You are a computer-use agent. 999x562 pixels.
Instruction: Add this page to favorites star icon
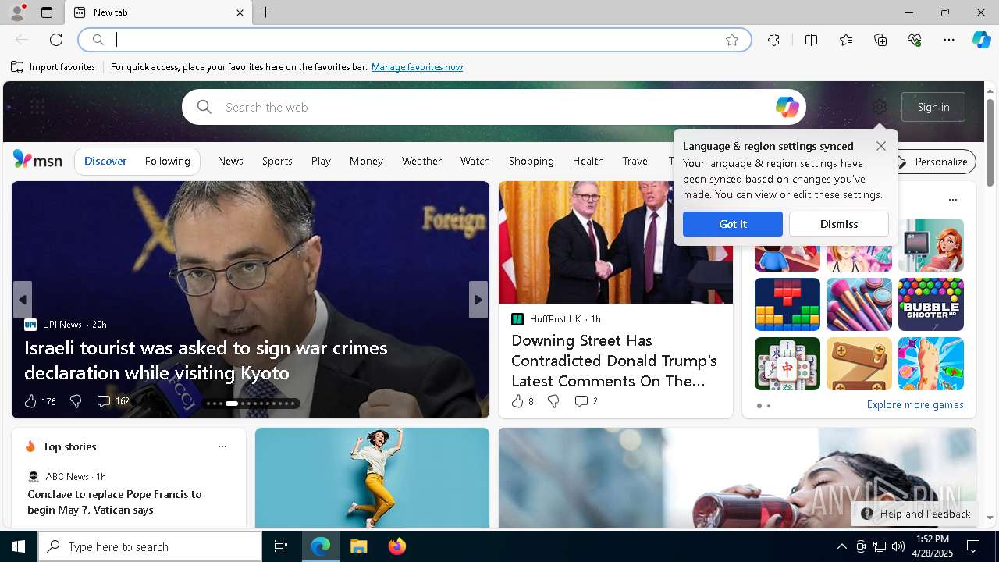point(731,40)
